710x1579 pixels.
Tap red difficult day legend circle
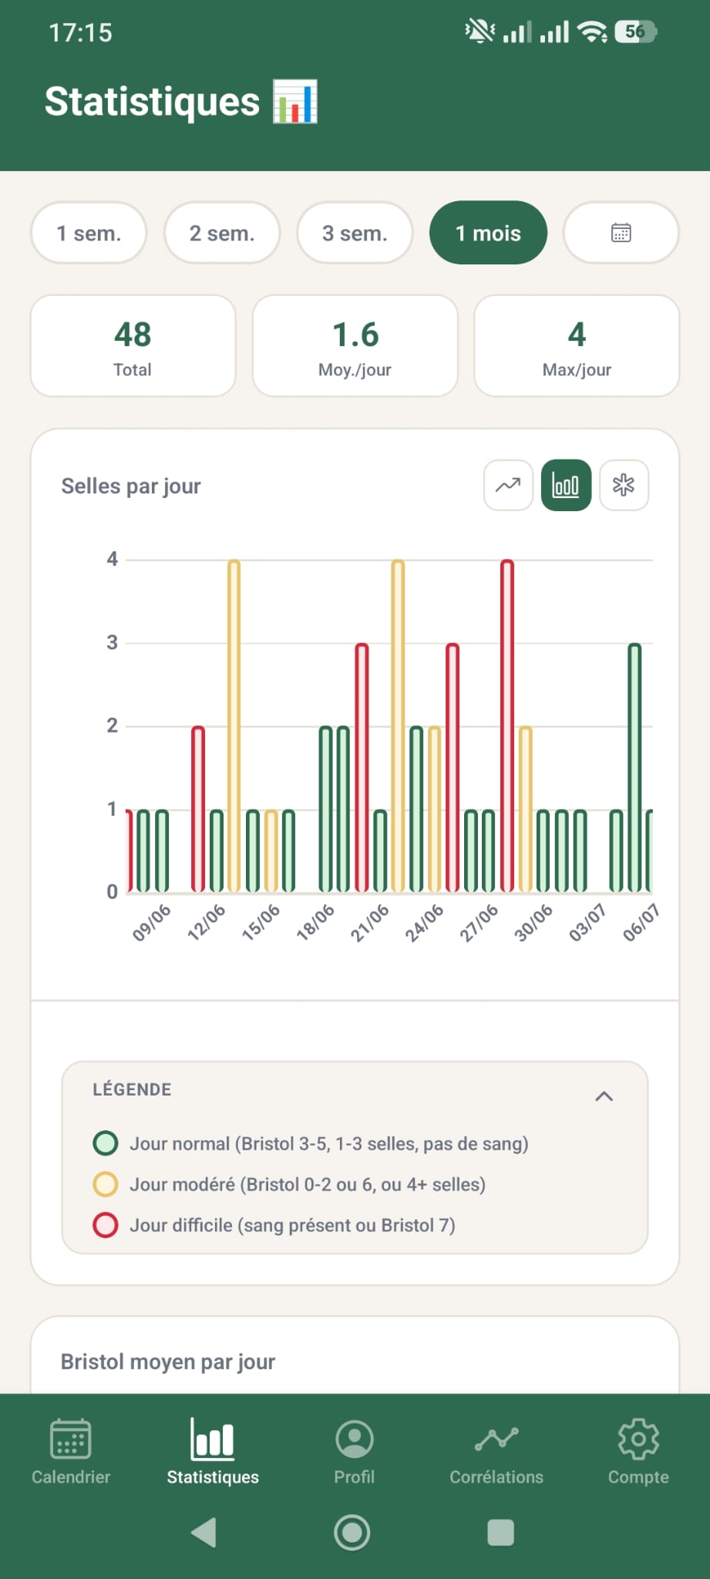click(x=106, y=1224)
